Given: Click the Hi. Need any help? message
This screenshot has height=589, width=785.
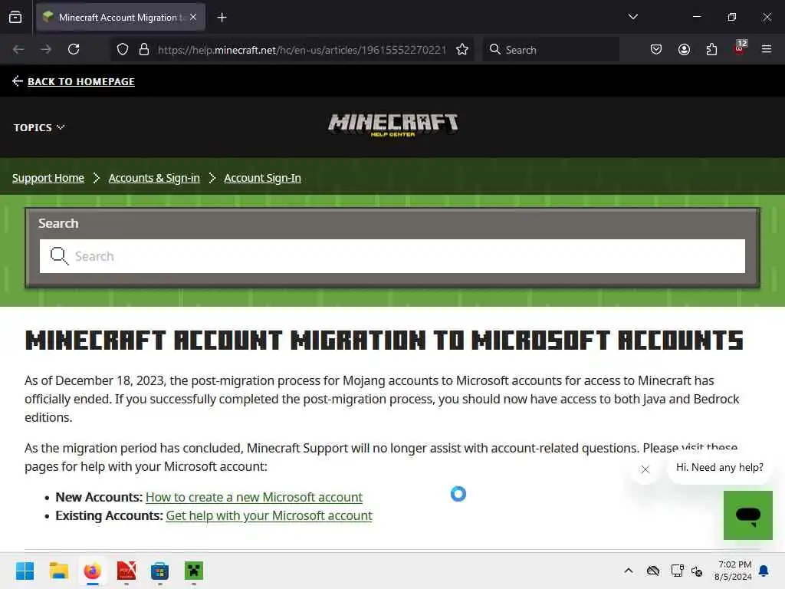Looking at the screenshot, I should coord(719,467).
